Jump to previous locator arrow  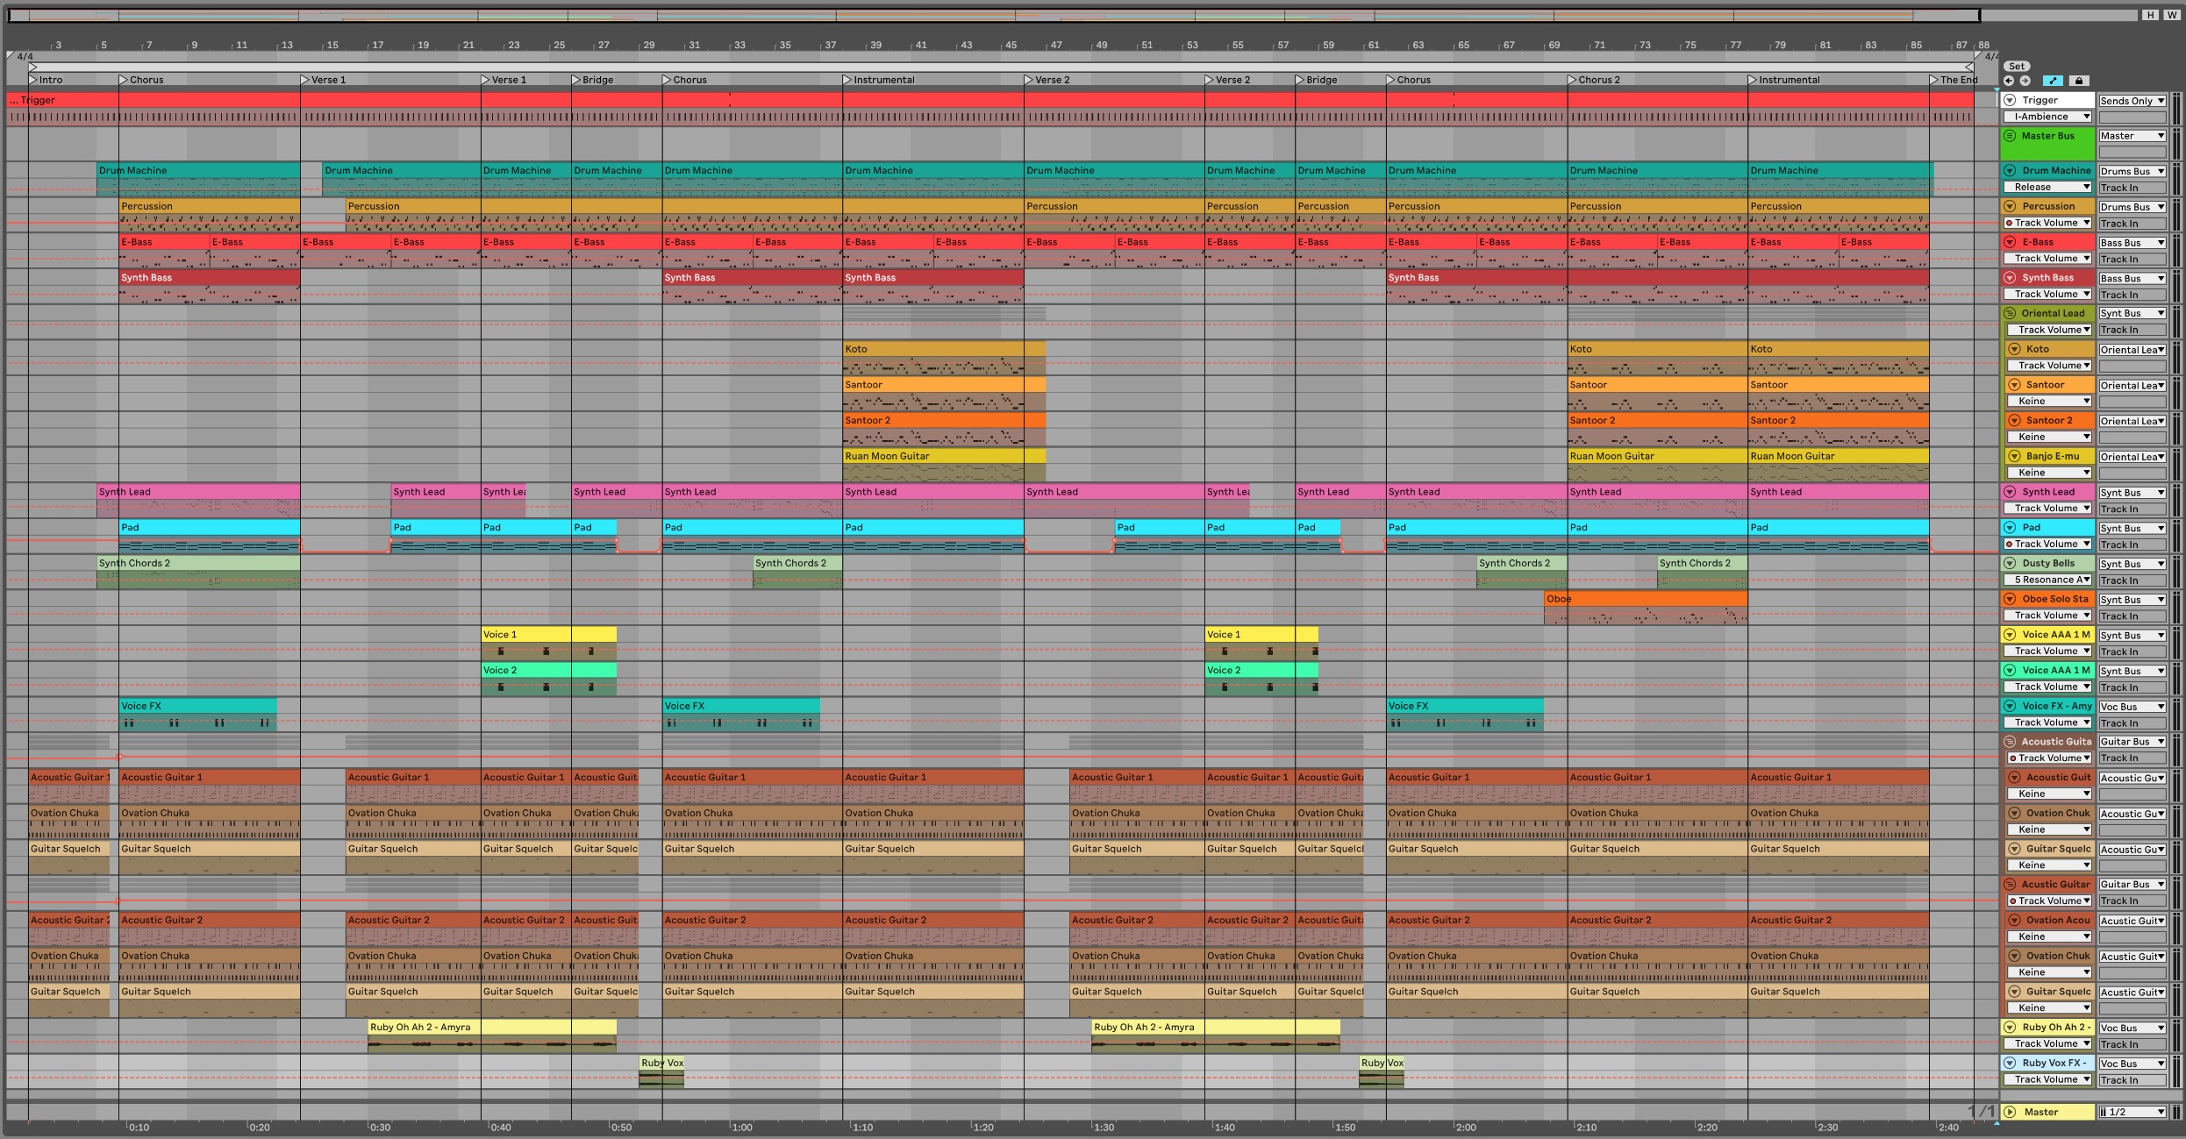point(2009,81)
